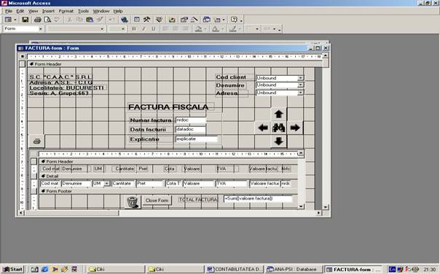Open the Insert menu

(x=48, y=11)
